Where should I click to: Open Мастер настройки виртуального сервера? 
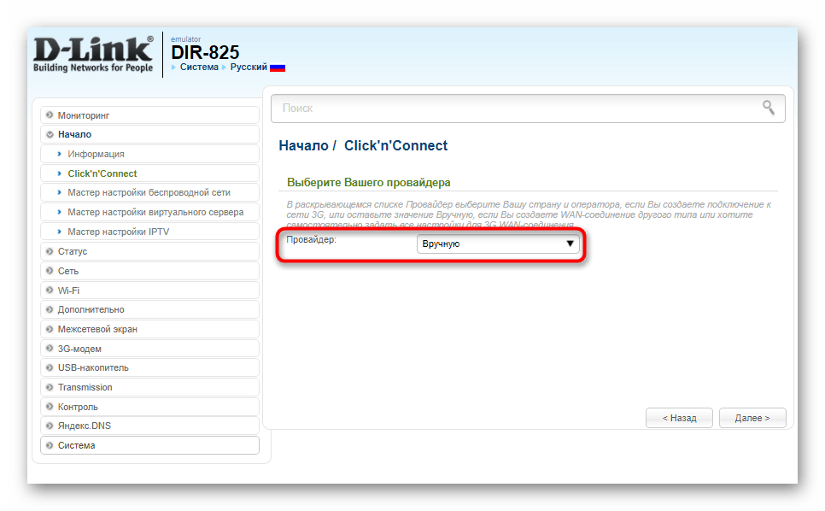155,212
